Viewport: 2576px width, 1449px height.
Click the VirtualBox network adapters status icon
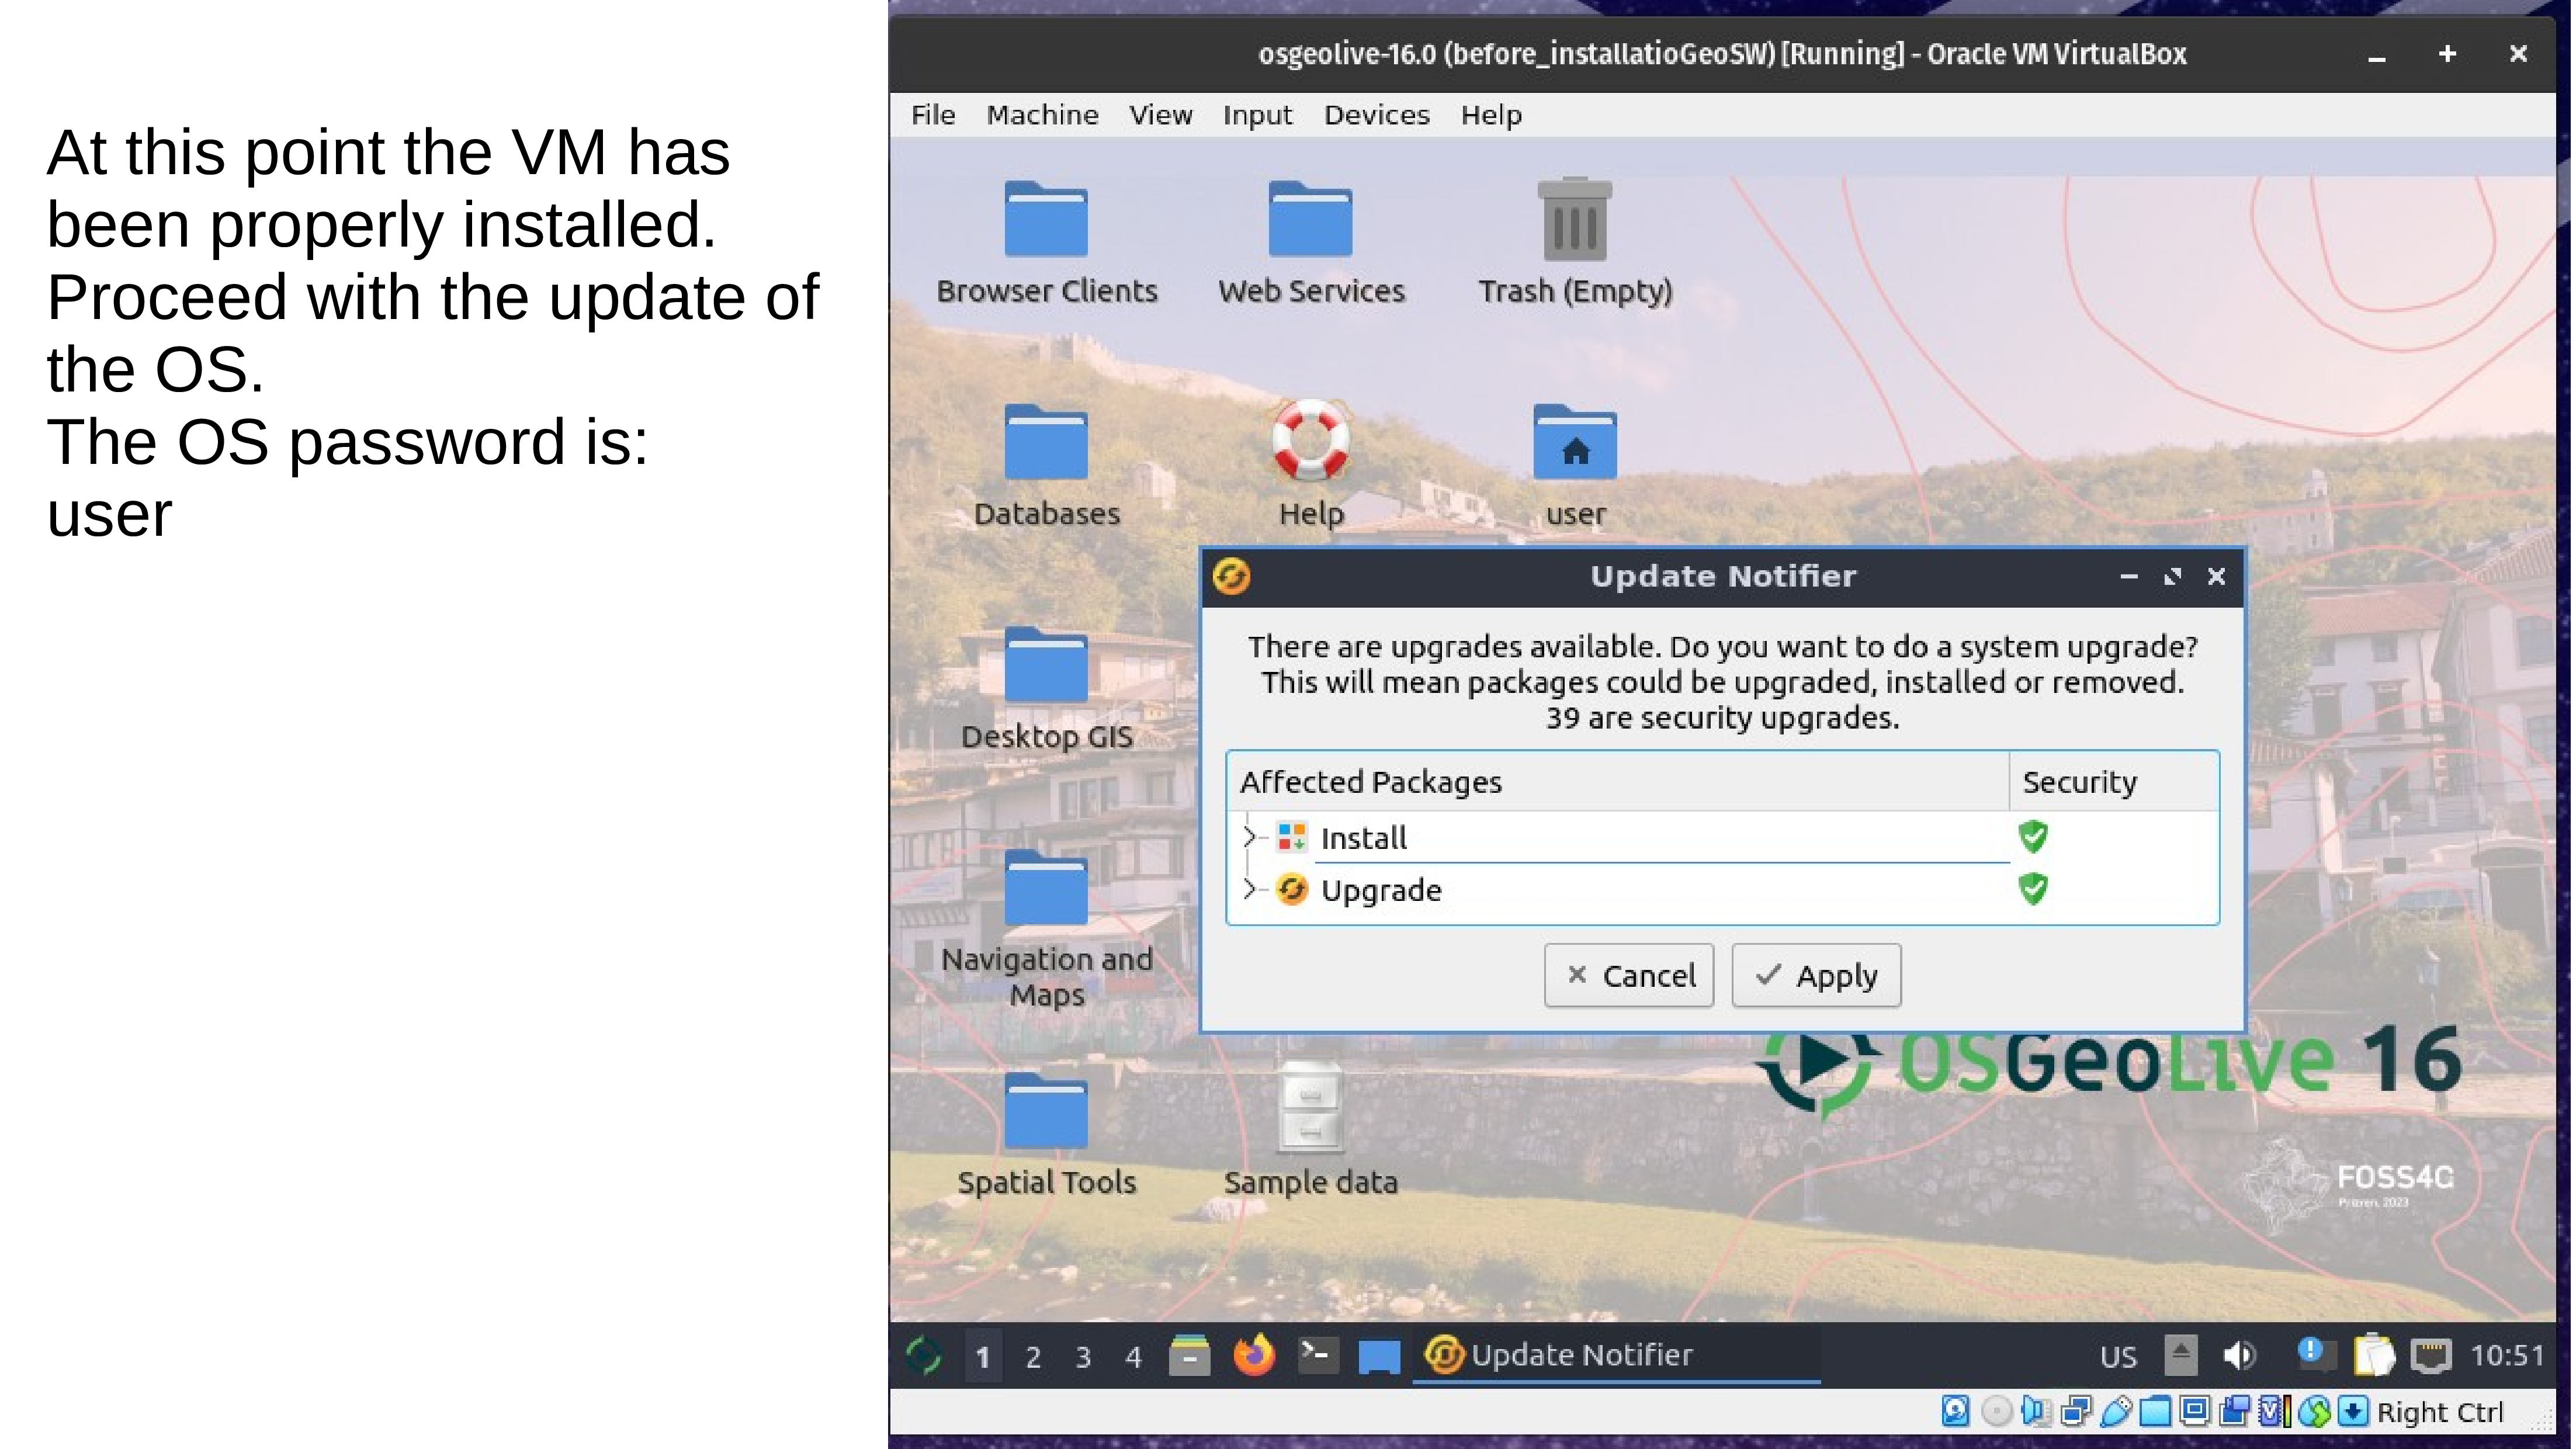click(x=2076, y=1411)
